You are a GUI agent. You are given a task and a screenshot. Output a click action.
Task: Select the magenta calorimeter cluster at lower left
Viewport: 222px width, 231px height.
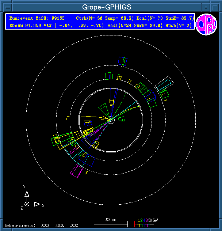(x=77, y=171)
